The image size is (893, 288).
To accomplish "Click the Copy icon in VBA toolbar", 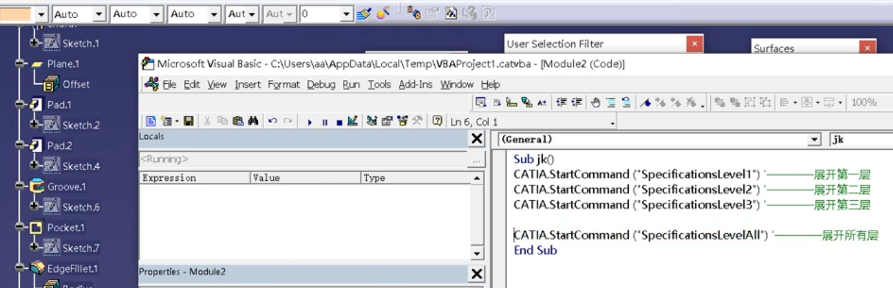I will (x=222, y=121).
